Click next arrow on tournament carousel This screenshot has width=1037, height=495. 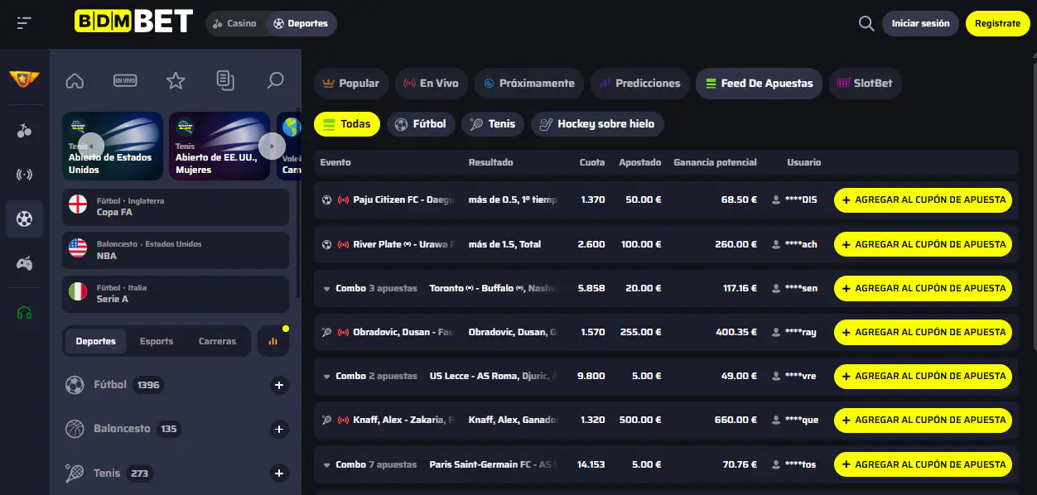coord(272,147)
